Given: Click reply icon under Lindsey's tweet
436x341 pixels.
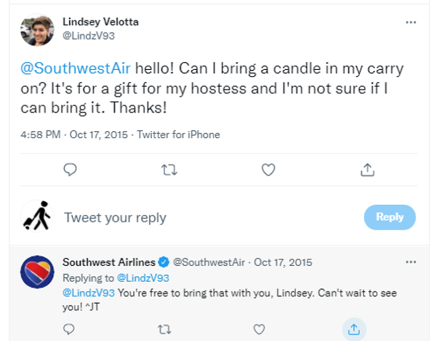Looking at the screenshot, I should (x=70, y=169).
